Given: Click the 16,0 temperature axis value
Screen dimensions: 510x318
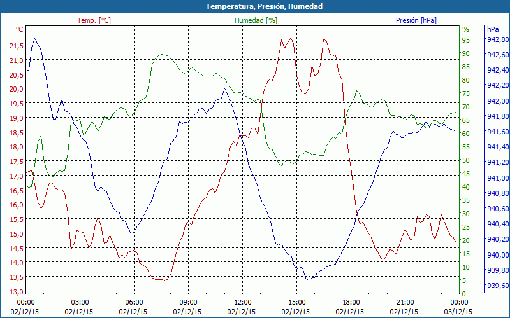Looking at the screenshot, I should [17, 205].
